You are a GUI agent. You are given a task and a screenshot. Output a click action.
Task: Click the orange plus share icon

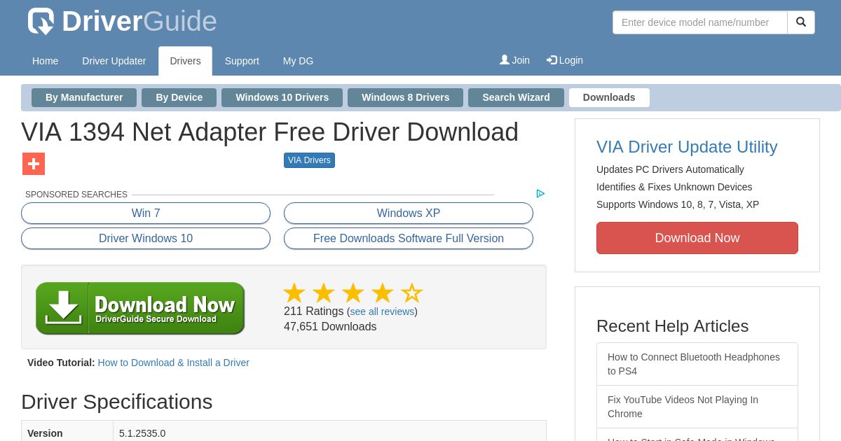34,164
